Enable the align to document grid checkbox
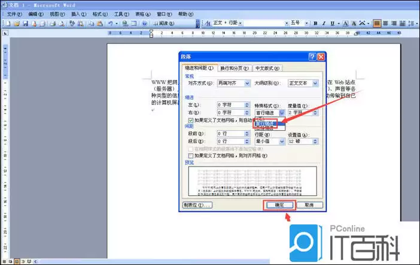 tap(191, 155)
